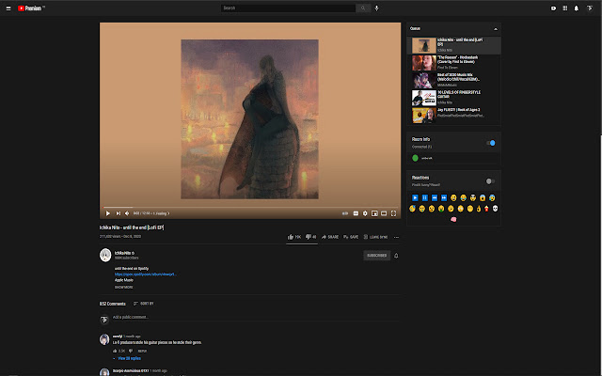602x376 pixels.
Task: Select 'until the end' queue item
Action: (x=453, y=46)
